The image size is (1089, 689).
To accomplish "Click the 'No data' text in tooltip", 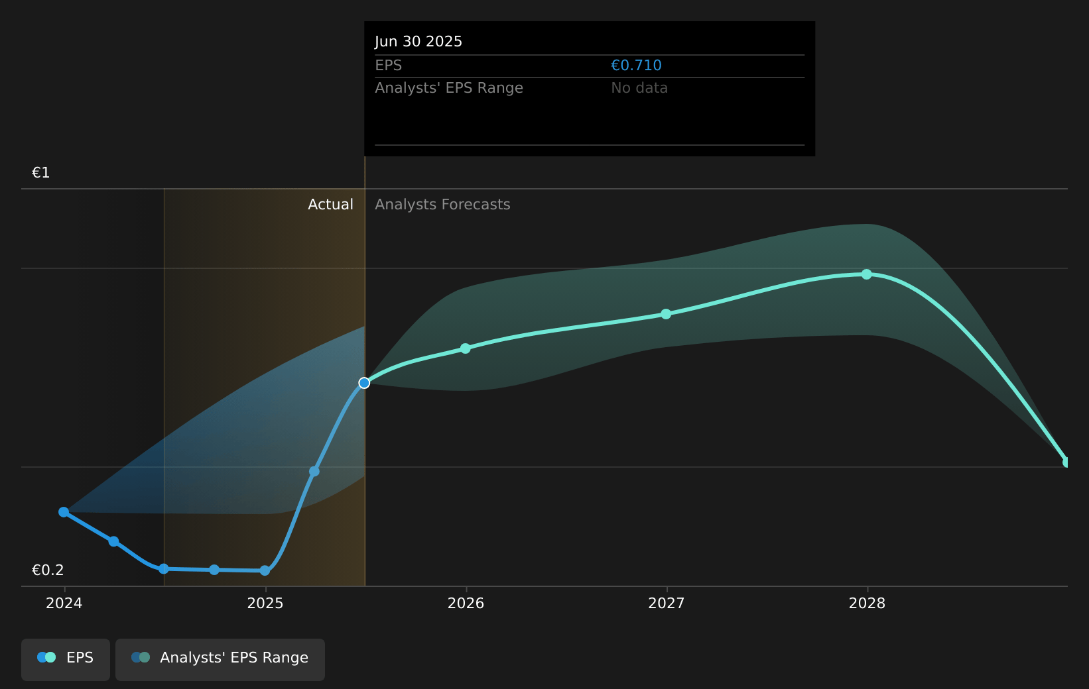I will click(x=639, y=88).
